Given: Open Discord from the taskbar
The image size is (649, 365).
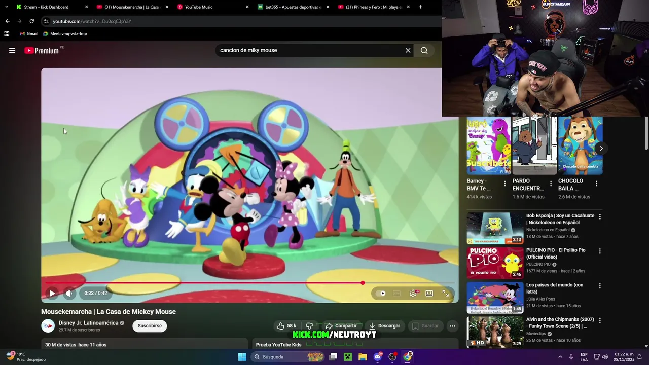Looking at the screenshot, I should (377, 357).
